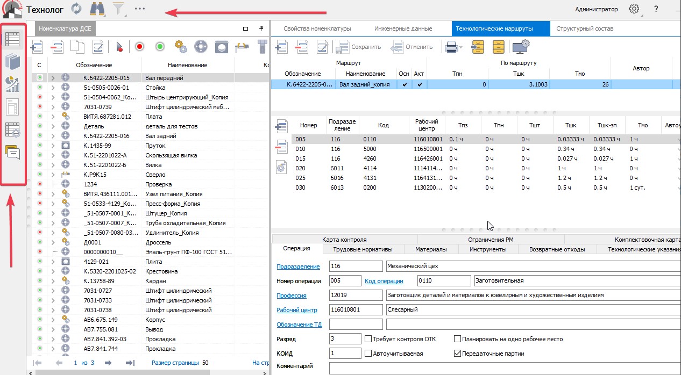Viewport: 681px width, 375px height.
Task: Open the books reference sidebar icon
Action: pyautogui.click(x=12, y=62)
